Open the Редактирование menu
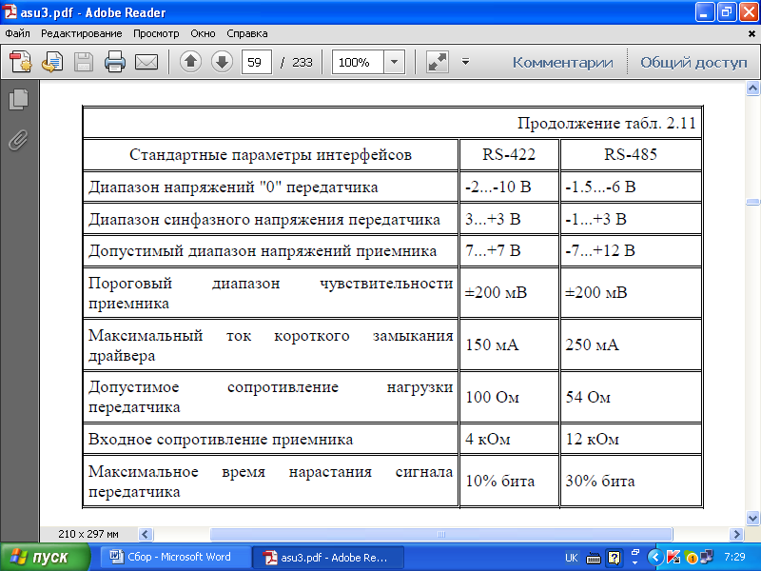 [x=82, y=33]
